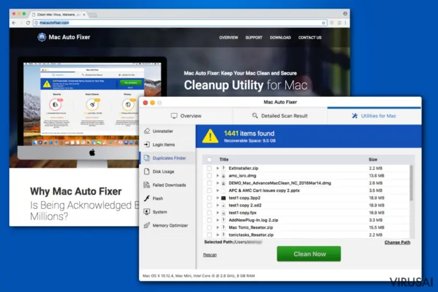
Task: Open OVERVIEW in the website navigation
Action: pyautogui.click(x=229, y=38)
